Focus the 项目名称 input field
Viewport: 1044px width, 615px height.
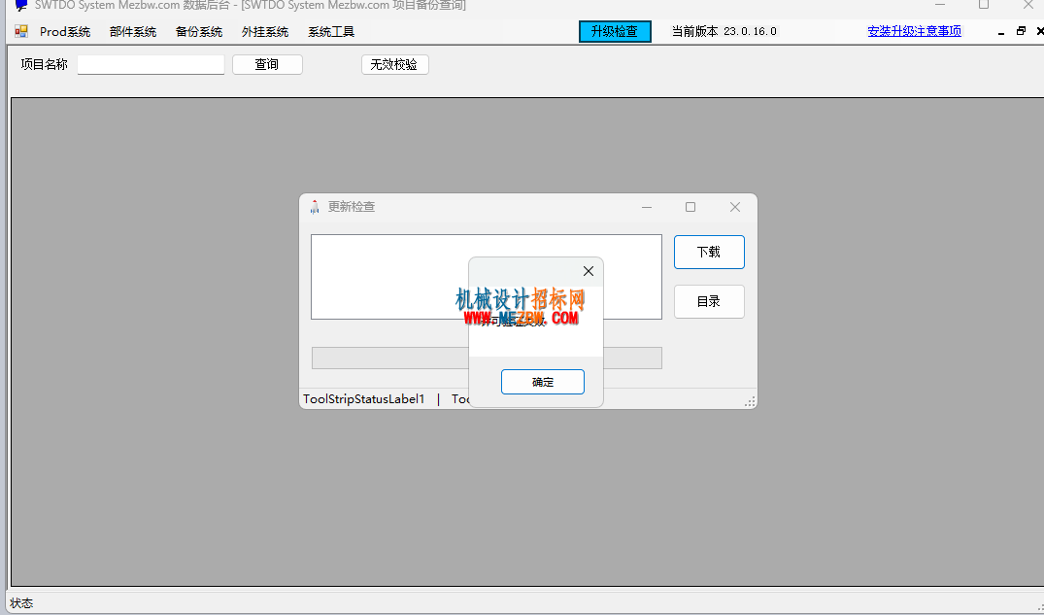pyautogui.click(x=152, y=65)
